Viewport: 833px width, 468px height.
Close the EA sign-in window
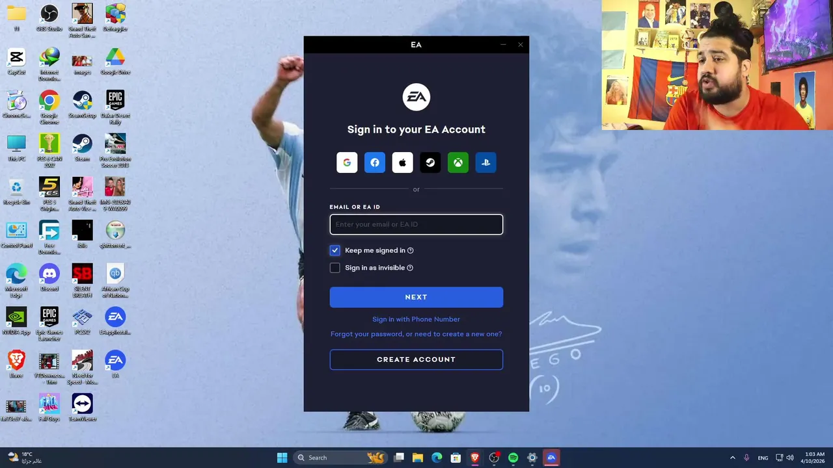[521, 45]
